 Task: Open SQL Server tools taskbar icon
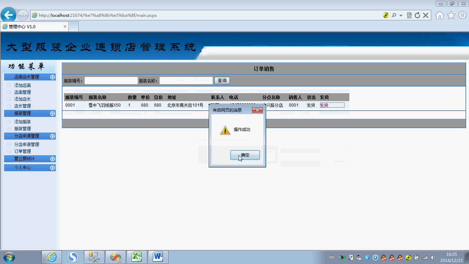[94, 257]
